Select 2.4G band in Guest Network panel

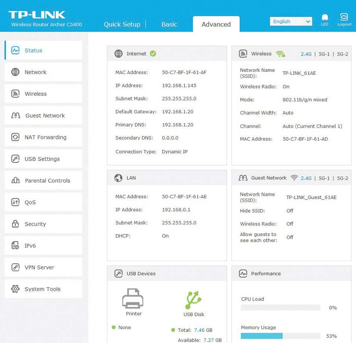click(x=306, y=178)
